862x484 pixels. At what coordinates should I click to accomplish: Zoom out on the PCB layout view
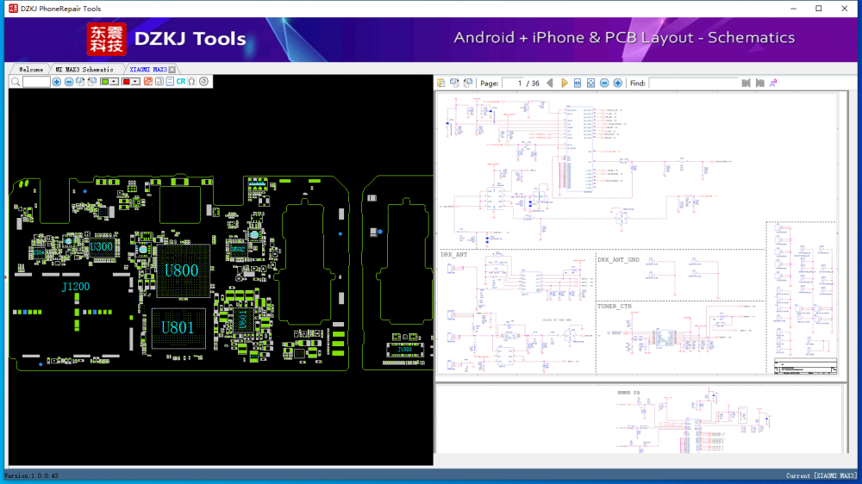69,82
